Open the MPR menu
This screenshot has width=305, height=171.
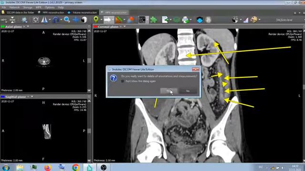pos(38,8)
